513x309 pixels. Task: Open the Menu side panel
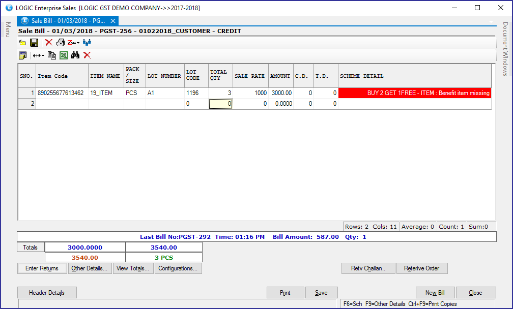tap(8, 29)
